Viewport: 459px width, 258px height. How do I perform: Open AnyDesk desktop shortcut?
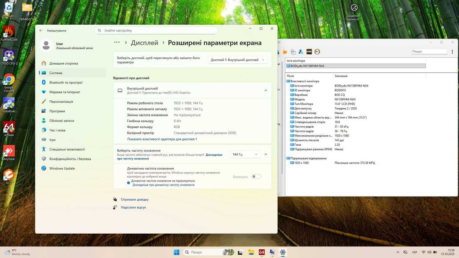tap(9, 153)
